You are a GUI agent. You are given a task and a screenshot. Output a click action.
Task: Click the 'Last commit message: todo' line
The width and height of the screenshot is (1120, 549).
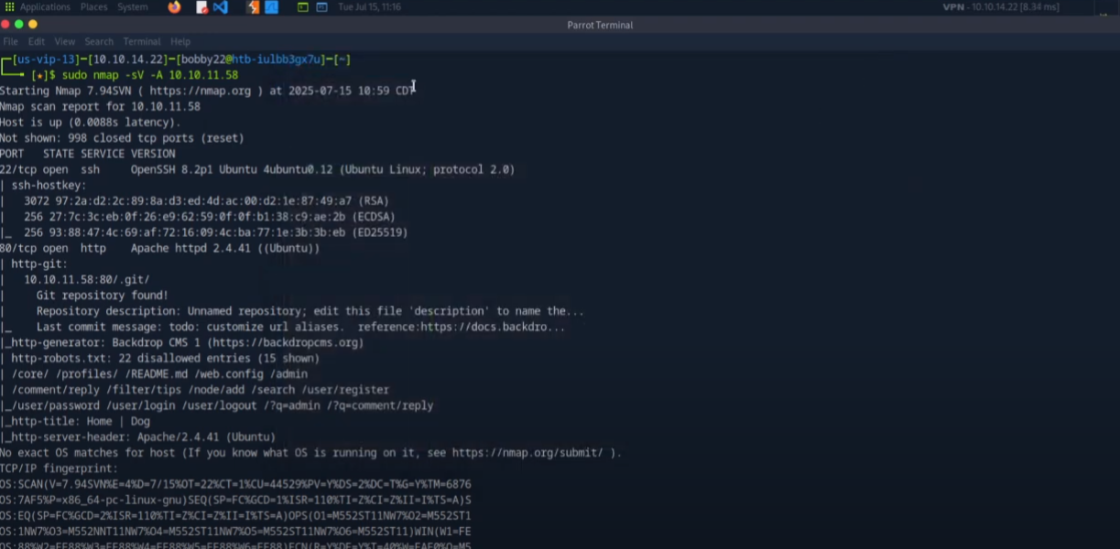300,327
